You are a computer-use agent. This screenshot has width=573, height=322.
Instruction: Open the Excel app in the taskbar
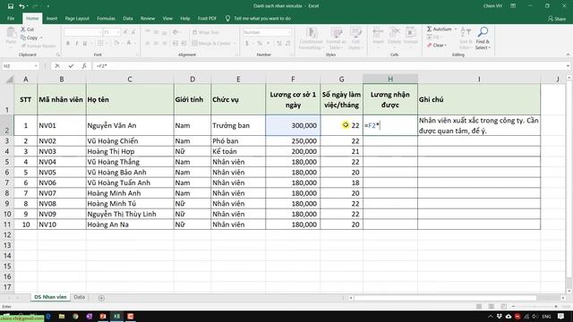point(116,316)
